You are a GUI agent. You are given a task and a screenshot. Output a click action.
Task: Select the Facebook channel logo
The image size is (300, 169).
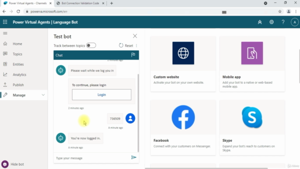click(183, 117)
